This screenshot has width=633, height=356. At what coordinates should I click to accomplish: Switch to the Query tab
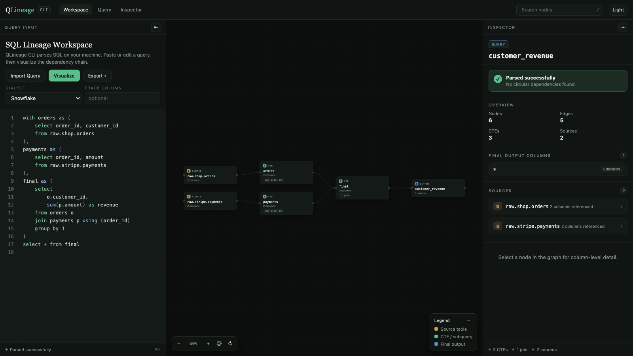click(x=104, y=10)
